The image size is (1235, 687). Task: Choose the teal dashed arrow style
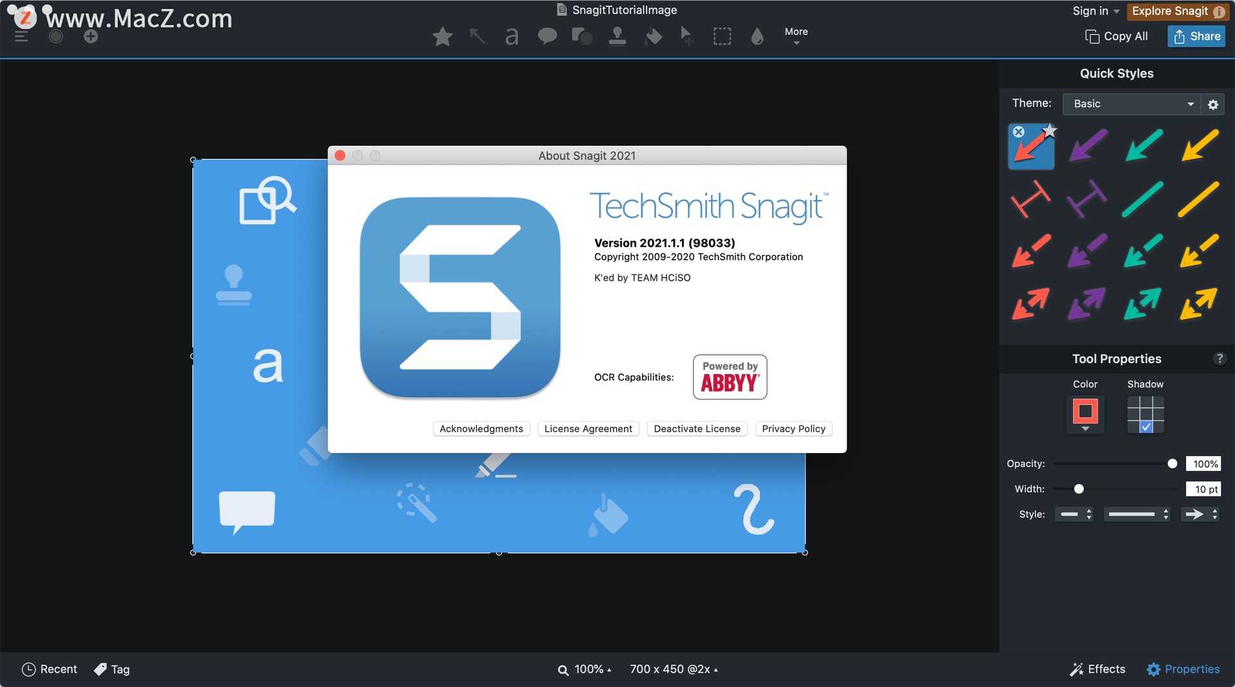[1144, 251]
